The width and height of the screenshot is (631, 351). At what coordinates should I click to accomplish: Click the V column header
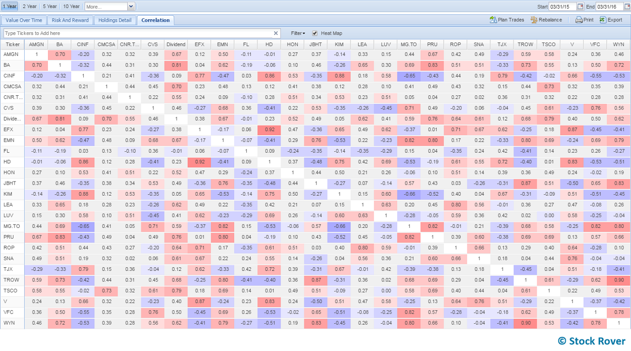[572, 44]
